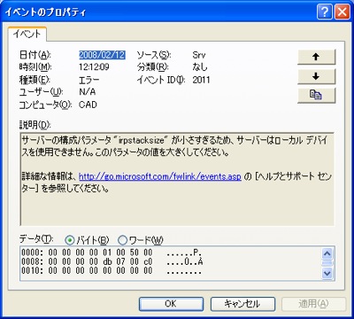Copy event details to clipboard
The width and height of the screenshot is (354, 319).
tap(316, 96)
